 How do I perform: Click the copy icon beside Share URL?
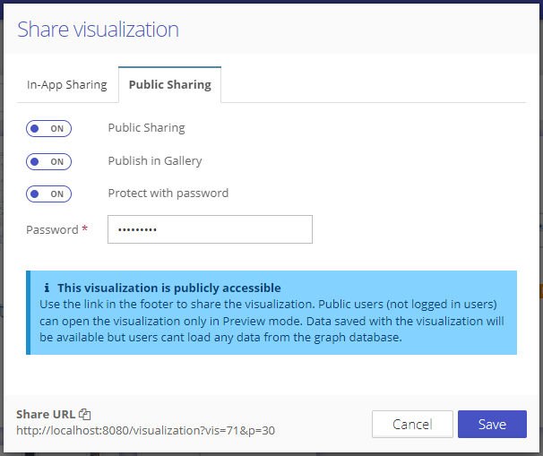click(x=85, y=414)
